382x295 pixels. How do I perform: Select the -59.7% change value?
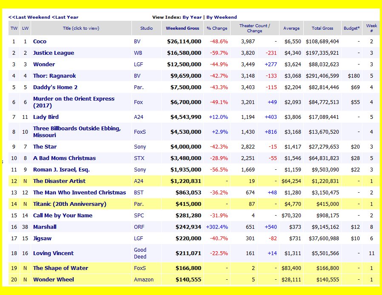219,53
